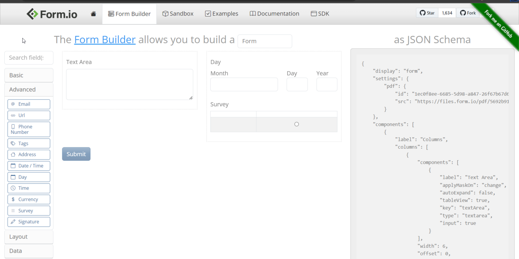Select the radio button in the Survey preview
This screenshot has width=519, height=259.
pos(296,124)
